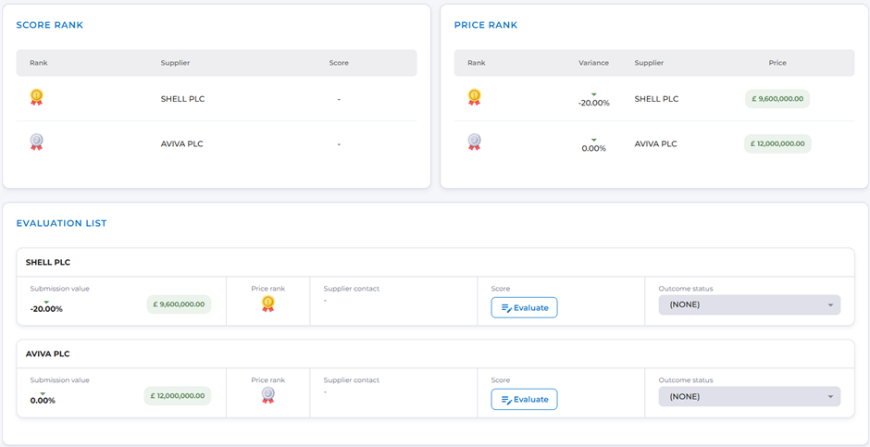Image resolution: width=870 pixels, height=447 pixels.
Task: Click Price column header in Price Rank
Action: click(x=777, y=63)
